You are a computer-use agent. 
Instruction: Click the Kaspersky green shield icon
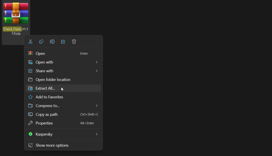(31, 134)
